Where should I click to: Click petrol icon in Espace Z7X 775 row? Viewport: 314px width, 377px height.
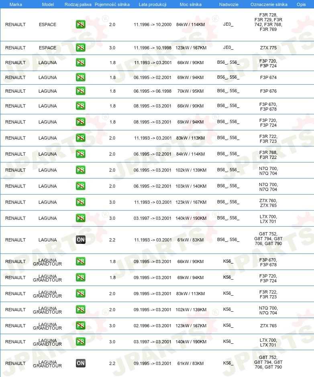point(80,48)
